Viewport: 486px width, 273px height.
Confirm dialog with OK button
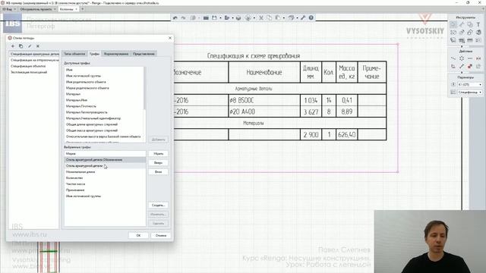tap(138, 236)
